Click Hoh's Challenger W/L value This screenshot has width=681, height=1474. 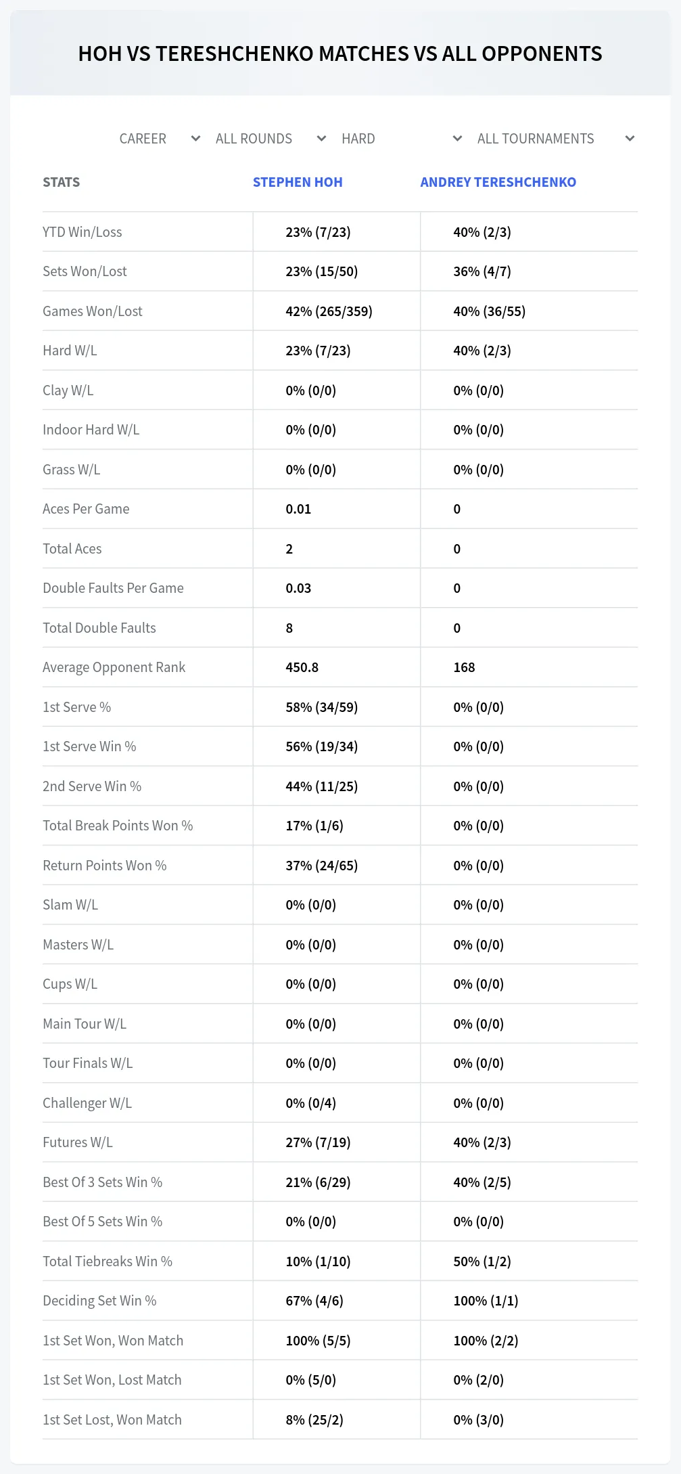pos(311,1103)
